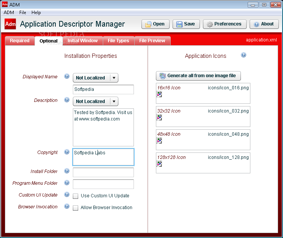Select the Optional tab
The image size is (283, 238).
click(x=49, y=41)
